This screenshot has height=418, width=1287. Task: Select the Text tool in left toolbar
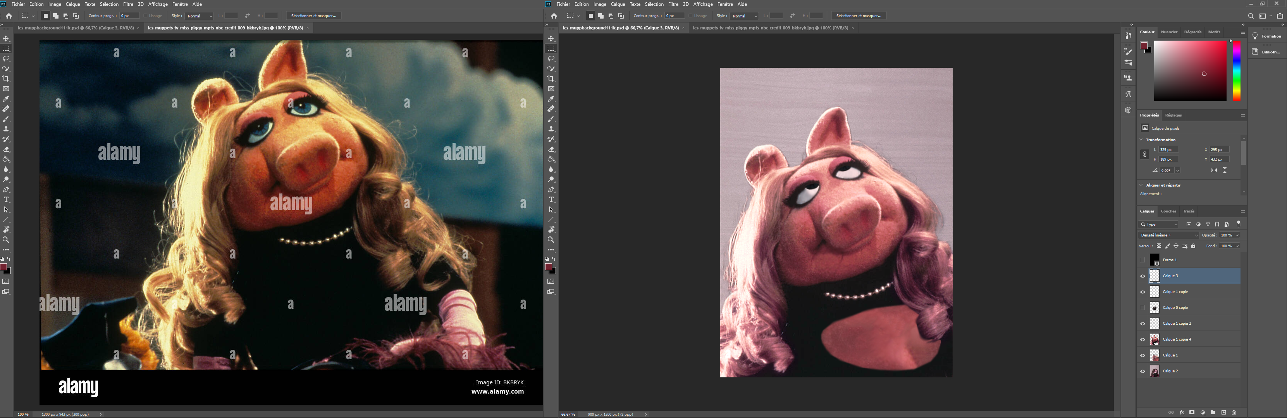coord(6,200)
